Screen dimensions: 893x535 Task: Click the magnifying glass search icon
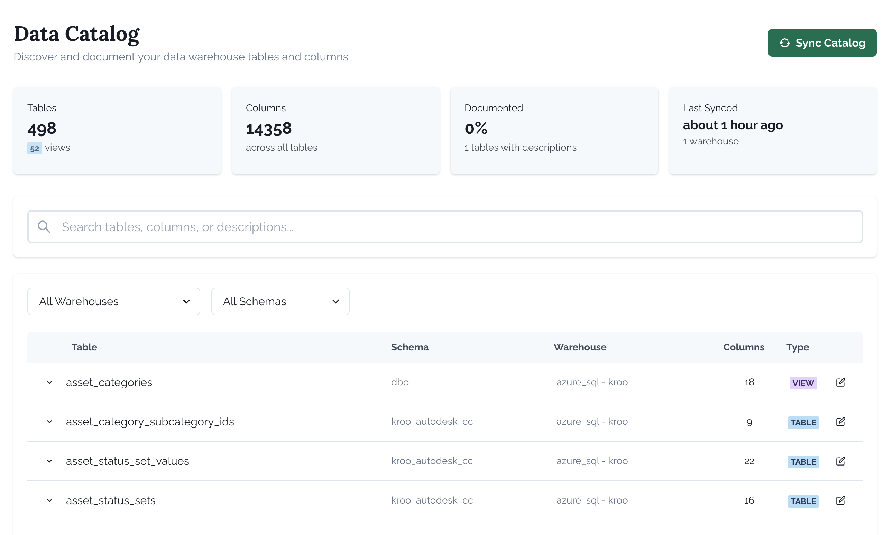click(x=44, y=226)
